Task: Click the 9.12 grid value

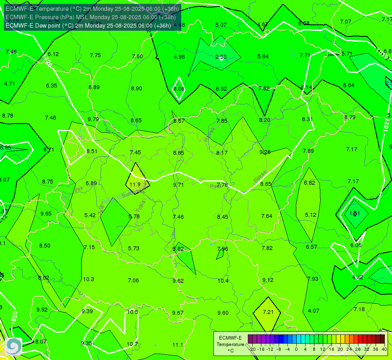Action: coord(268,280)
